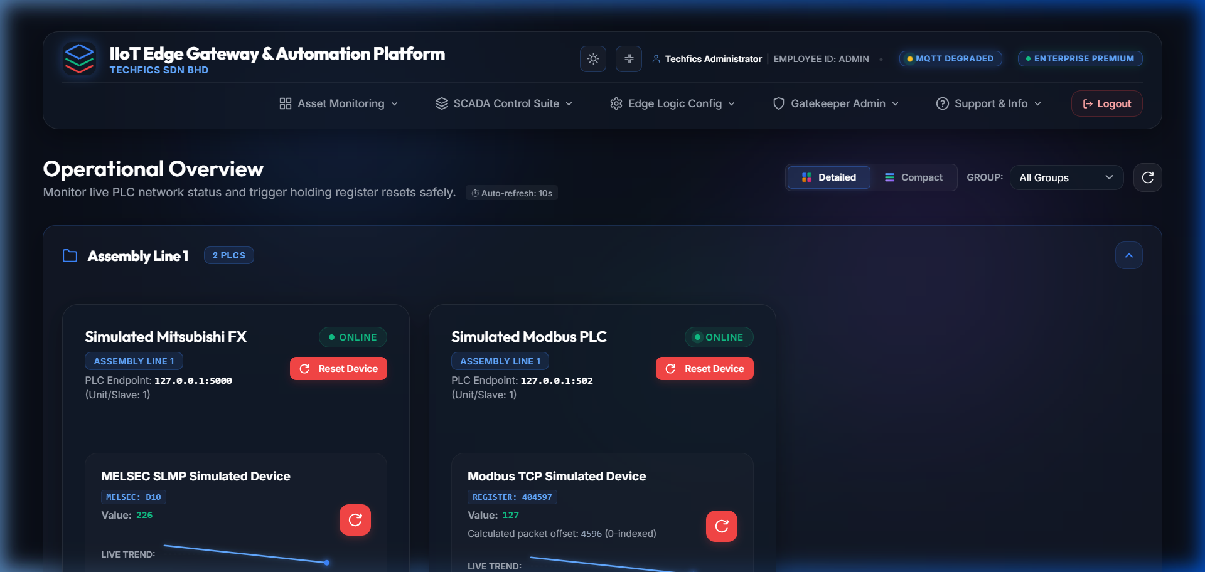Click the user profile icon beside Techfics Administrator
This screenshot has height=572, width=1205.
656,59
